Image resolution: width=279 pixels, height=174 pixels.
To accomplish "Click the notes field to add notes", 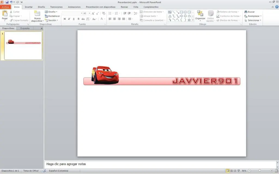I will 160,164.
